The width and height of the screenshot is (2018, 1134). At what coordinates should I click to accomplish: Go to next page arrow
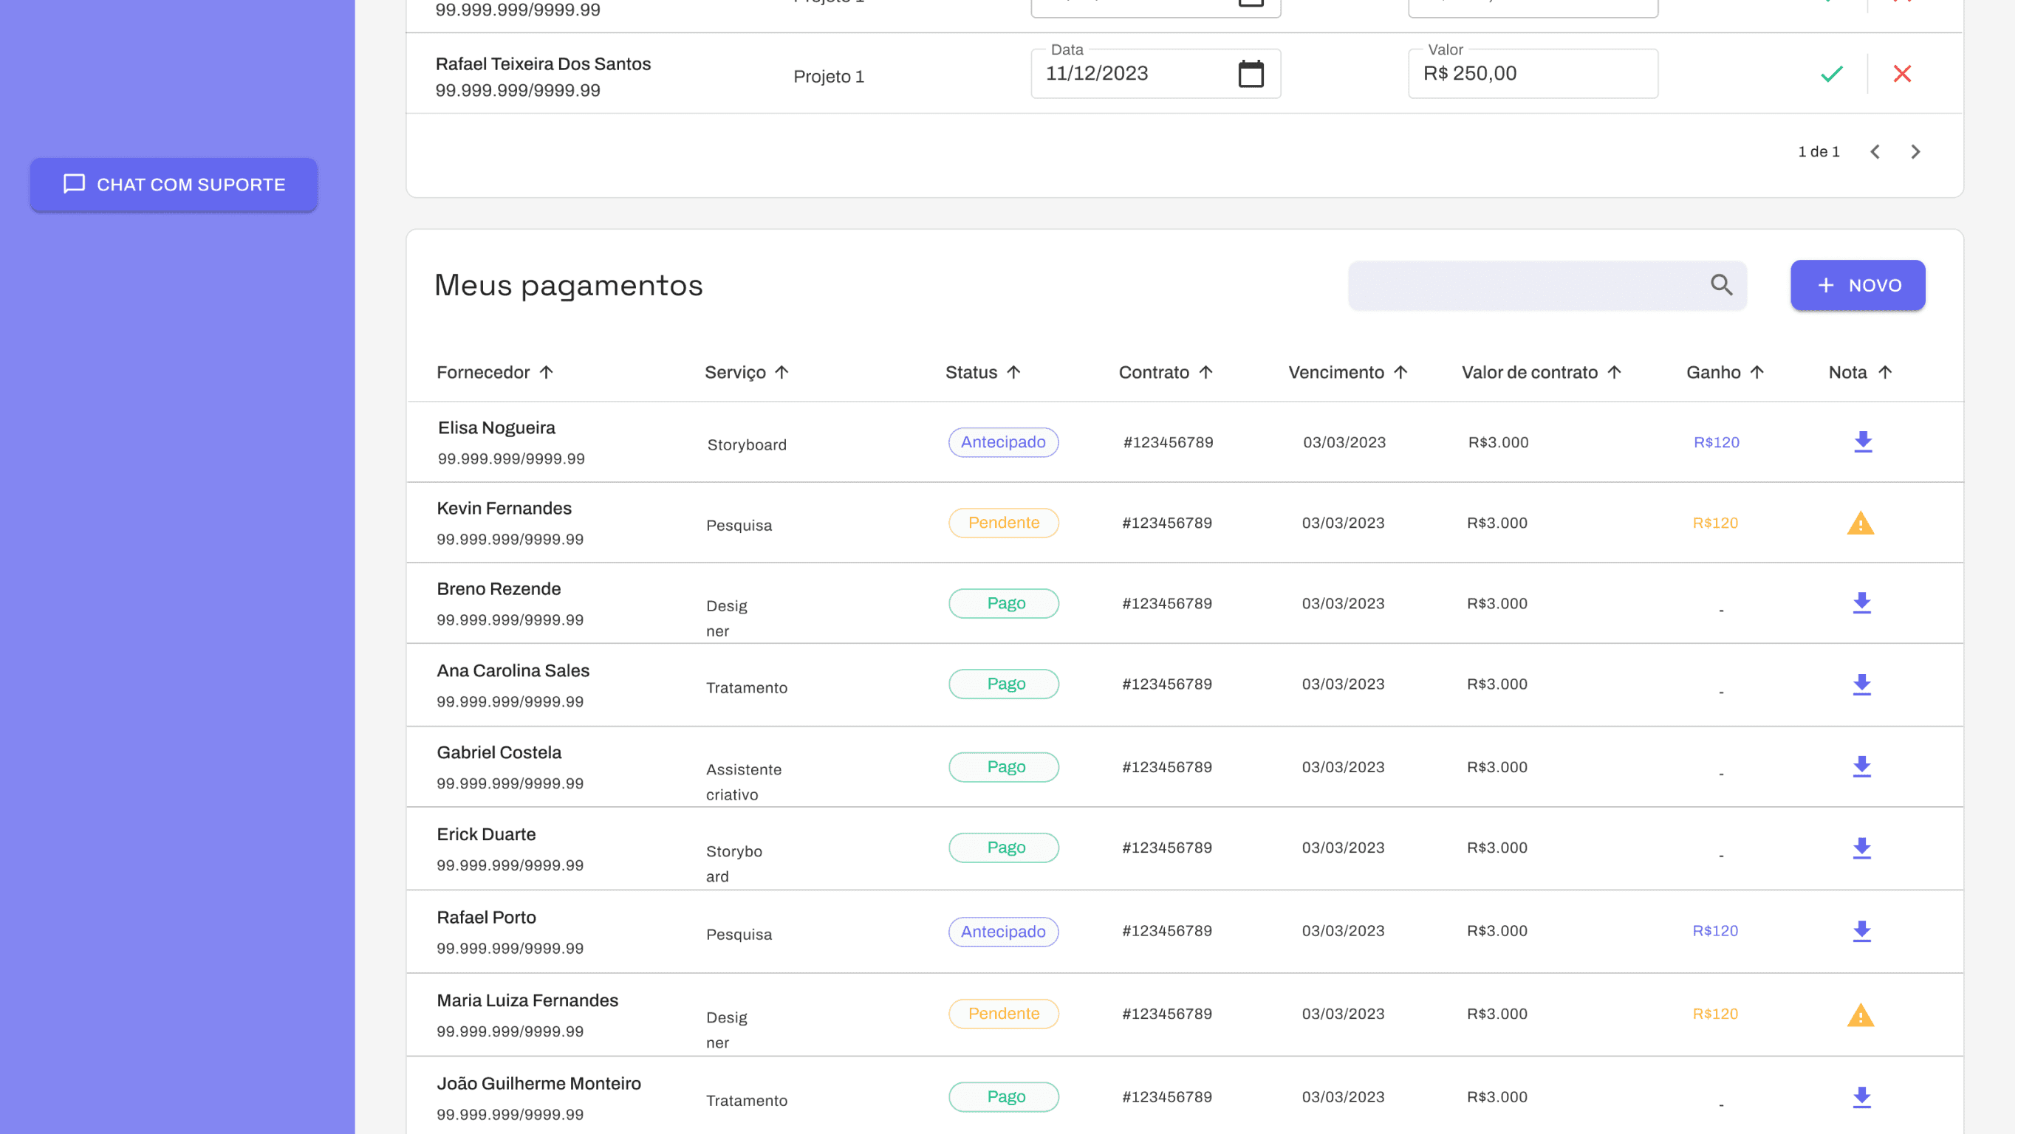[1915, 152]
